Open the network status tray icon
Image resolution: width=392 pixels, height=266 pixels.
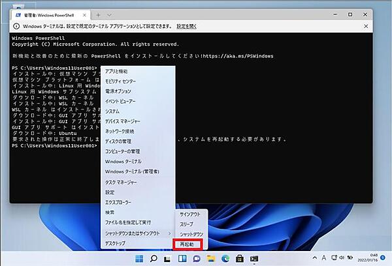point(334,258)
